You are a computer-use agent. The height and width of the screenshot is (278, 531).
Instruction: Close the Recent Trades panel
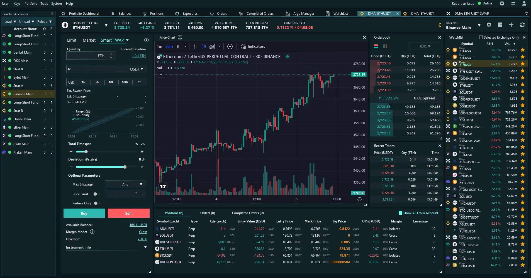pyautogui.click(x=440, y=146)
